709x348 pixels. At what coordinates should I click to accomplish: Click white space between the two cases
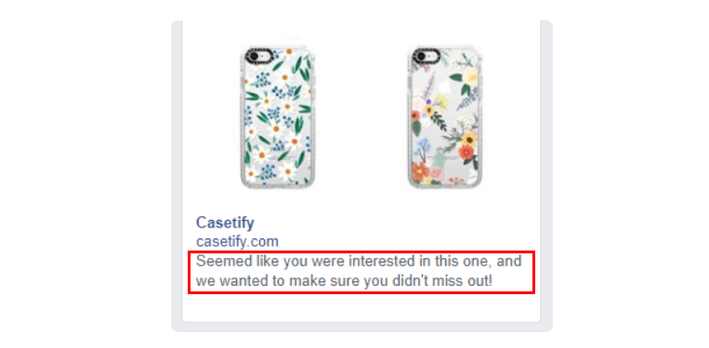pyautogui.click(x=361, y=117)
